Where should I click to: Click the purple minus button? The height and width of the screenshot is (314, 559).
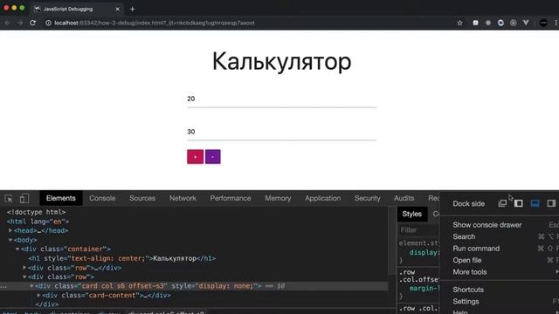(x=213, y=157)
